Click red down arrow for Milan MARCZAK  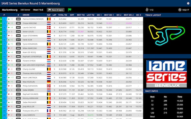coord(9,48)
